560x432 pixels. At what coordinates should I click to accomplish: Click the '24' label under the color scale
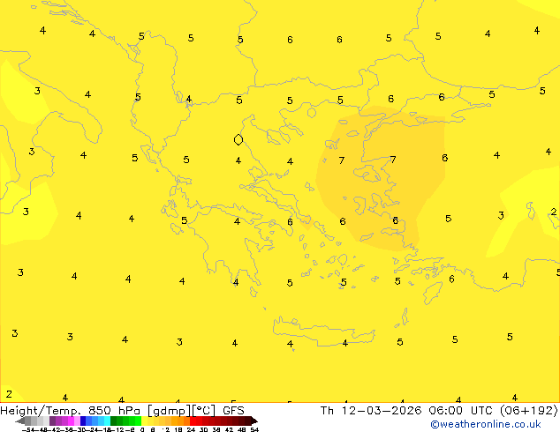[191, 429]
